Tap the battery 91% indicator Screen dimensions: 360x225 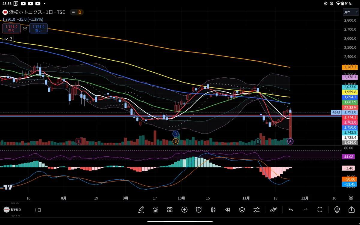coord(346,4)
